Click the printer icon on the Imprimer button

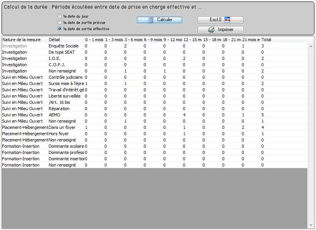tap(211, 30)
